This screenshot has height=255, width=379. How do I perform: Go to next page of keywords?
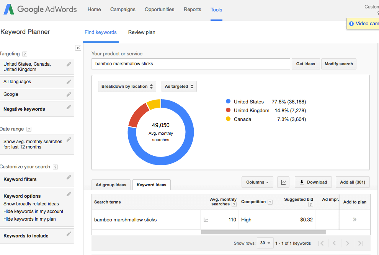pyautogui.click(x=347, y=243)
